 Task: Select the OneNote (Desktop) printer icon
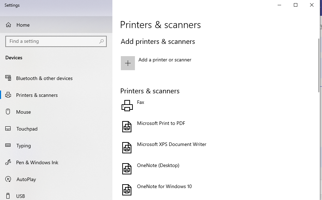tap(127, 169)
